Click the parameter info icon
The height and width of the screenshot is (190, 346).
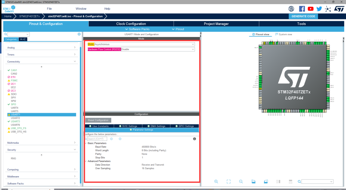(x=194, y=139)
